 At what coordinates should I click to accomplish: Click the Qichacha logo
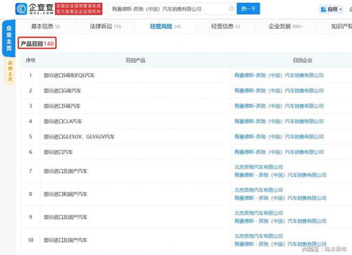click(x=34, y=9)
